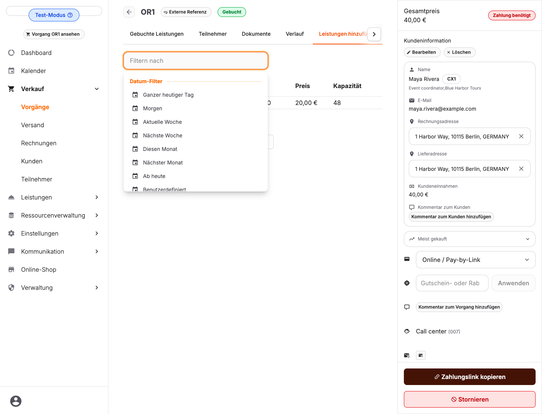
Task: Switch to the Dokumente tab
Action: click(256, 34)
